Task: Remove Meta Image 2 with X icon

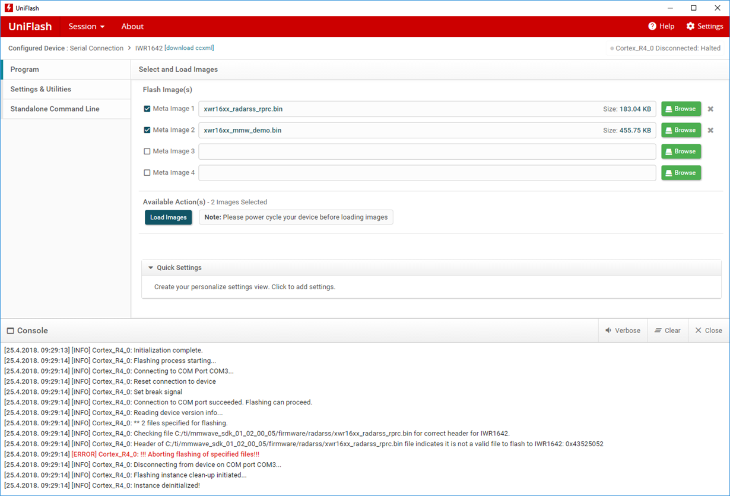Action: [x=710, y=130]
